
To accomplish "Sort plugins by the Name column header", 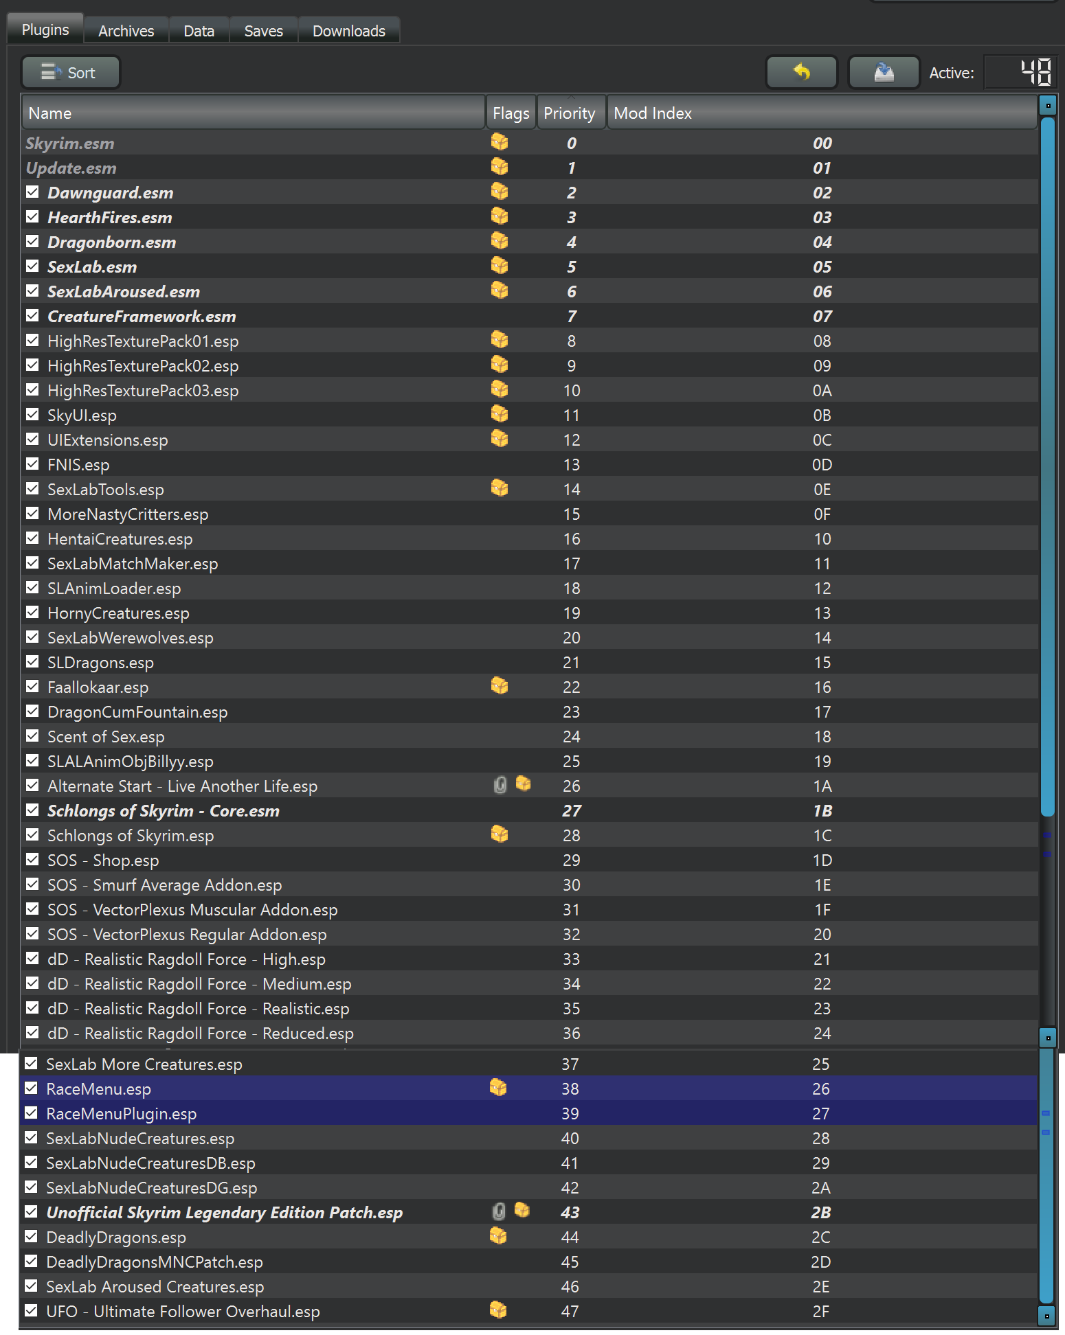I will (254, 113).
